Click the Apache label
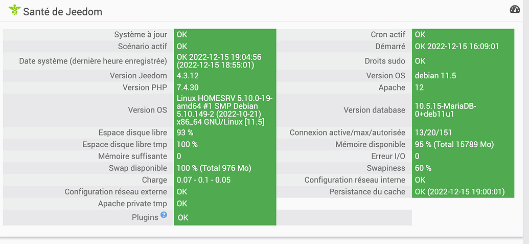529x244 pixels. coord(392,87)
